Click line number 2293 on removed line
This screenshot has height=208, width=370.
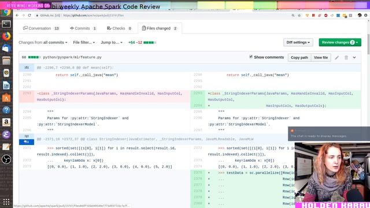(27, 94)
